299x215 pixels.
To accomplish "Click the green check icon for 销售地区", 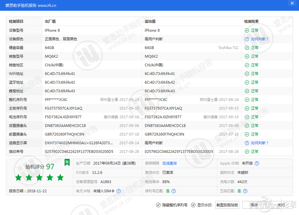I will tap(247, 65).
